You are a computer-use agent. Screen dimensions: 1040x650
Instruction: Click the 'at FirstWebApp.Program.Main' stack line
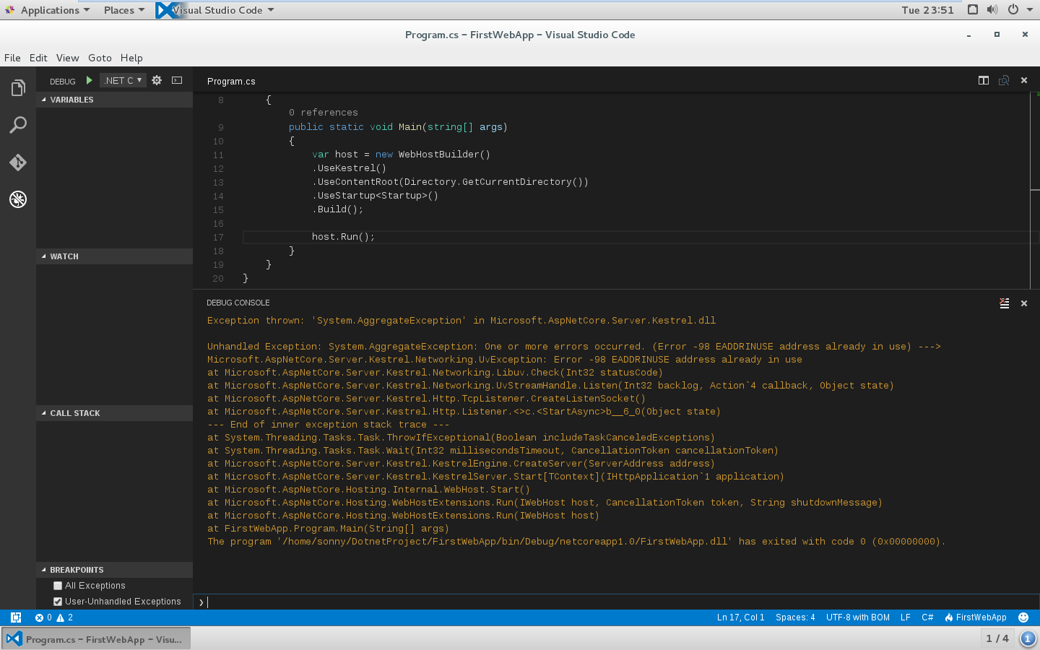coord(328,529)
